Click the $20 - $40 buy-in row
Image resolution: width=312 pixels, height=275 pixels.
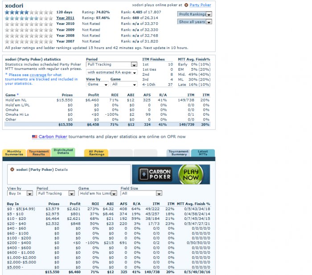108,224
